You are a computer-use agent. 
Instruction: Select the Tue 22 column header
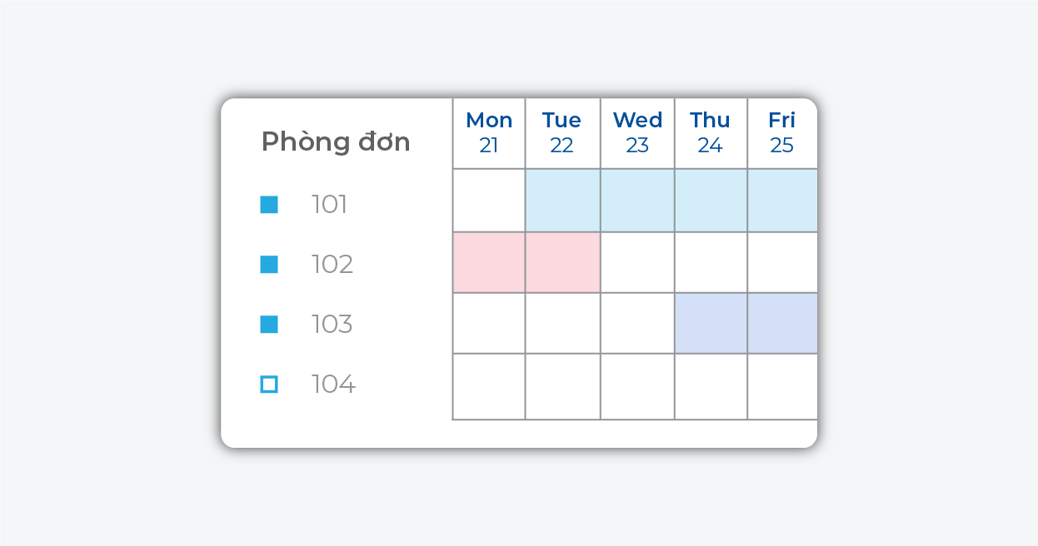pos(562,133)
